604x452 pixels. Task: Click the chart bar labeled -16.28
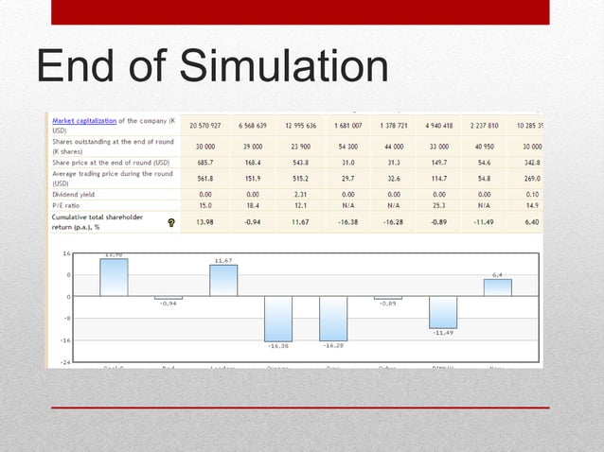[333, 319]
